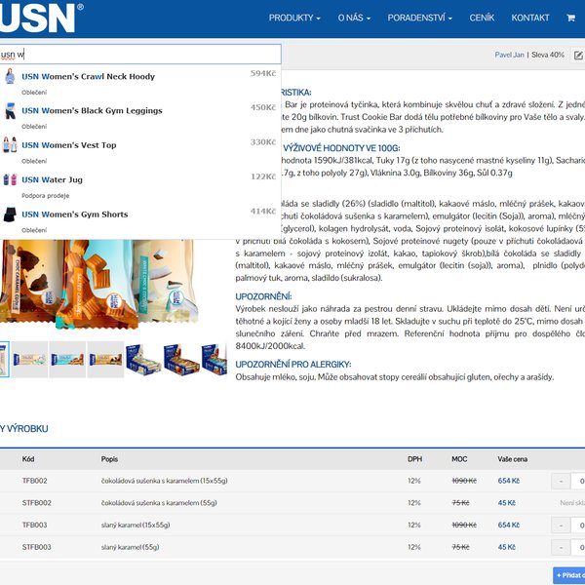Click the Pavel Jan user link

click(x=510, y=55)
